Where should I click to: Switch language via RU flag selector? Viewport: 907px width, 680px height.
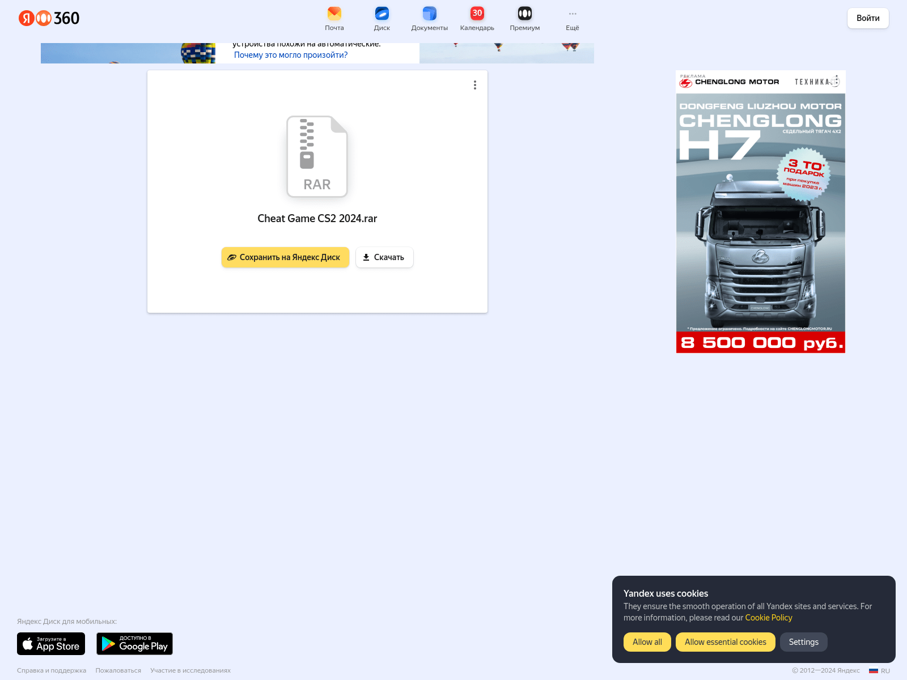(880, 671)
